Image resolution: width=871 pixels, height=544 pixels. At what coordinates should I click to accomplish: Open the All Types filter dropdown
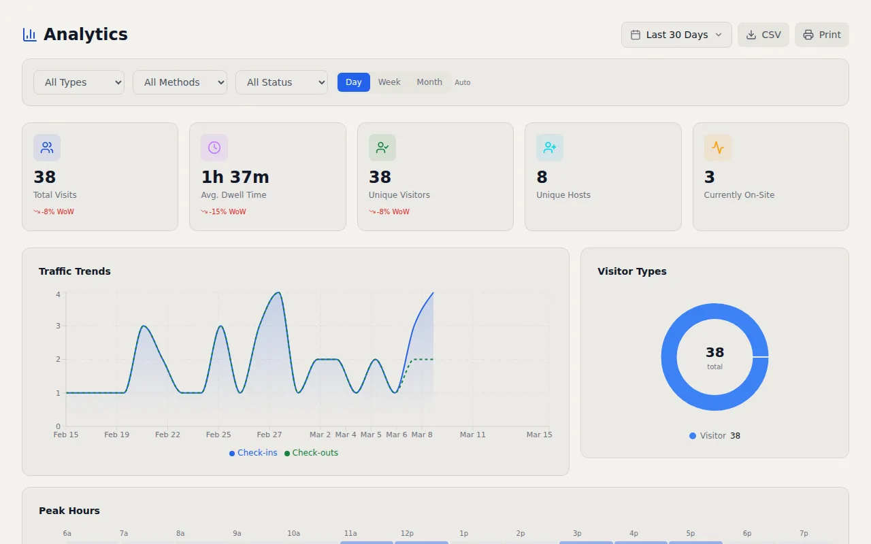tap(78, 82)
